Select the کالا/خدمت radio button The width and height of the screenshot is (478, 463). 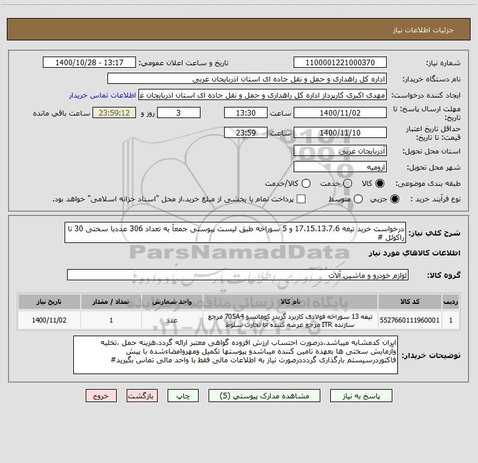[x=306, y=183]
